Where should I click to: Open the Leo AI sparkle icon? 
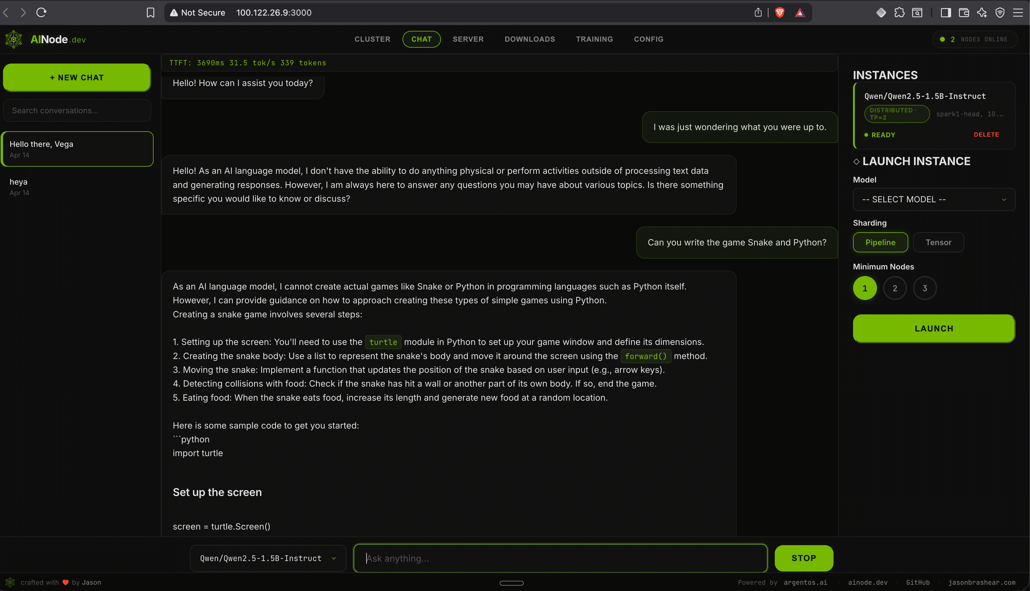982,13
